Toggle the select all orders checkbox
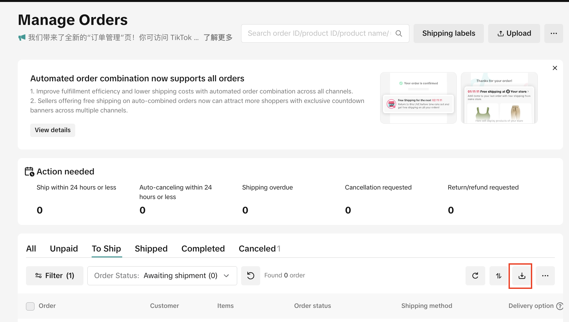The image size is (569, 322). (x=30, y=306)
